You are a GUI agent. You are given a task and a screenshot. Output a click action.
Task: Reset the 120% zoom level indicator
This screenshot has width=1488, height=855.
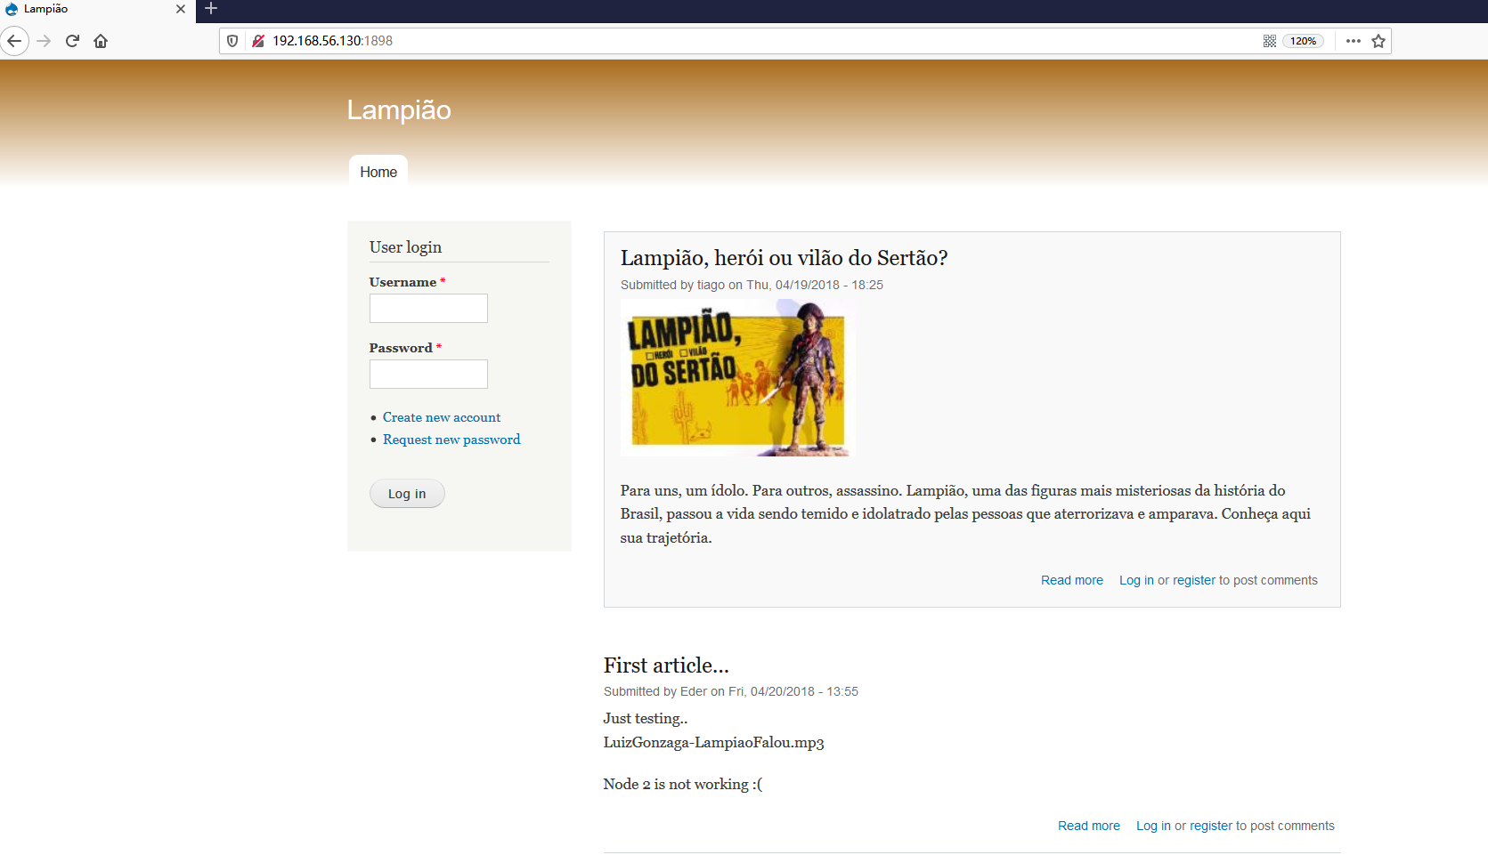(x=1304, y=41)
